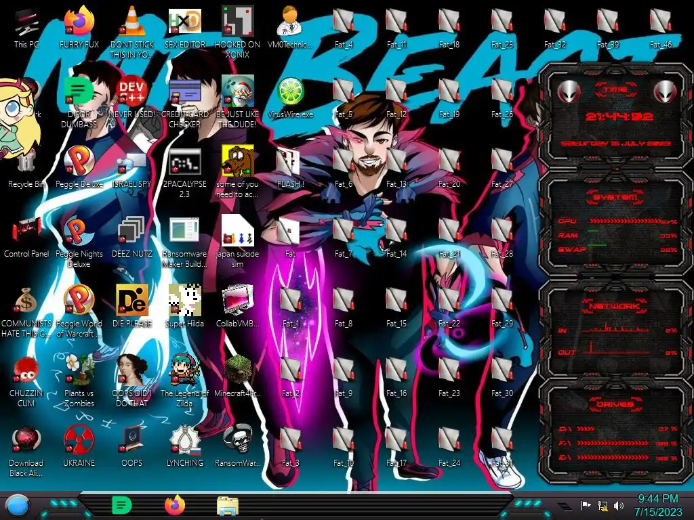The height and width of the screenshot is (520, 694).
Task: Click the right alien head in the TIME widget
Action: tap(666, 92)
